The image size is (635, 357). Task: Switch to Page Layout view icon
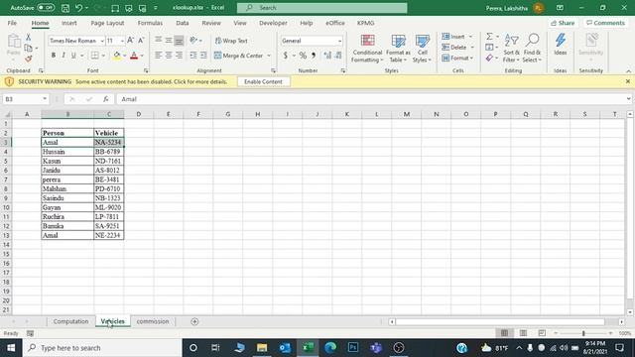[x=523, y=333]
